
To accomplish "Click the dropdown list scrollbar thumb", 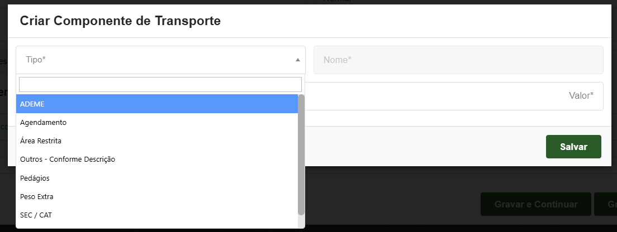I will pos(301,154).
